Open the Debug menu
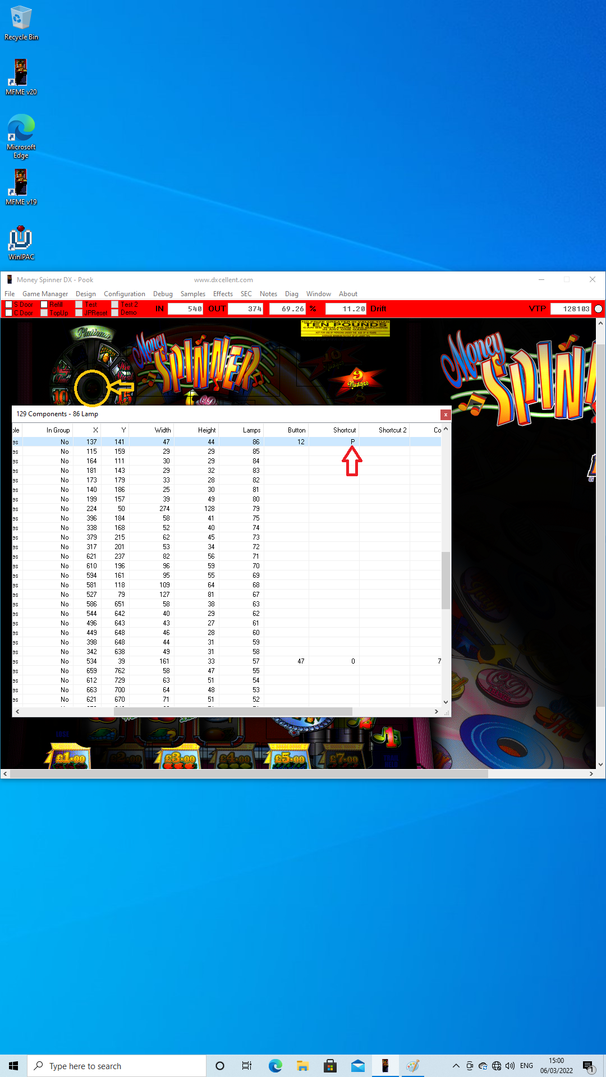Viewport: 606px width, 1077px height. pyautogui.click(x=163, y=294)
